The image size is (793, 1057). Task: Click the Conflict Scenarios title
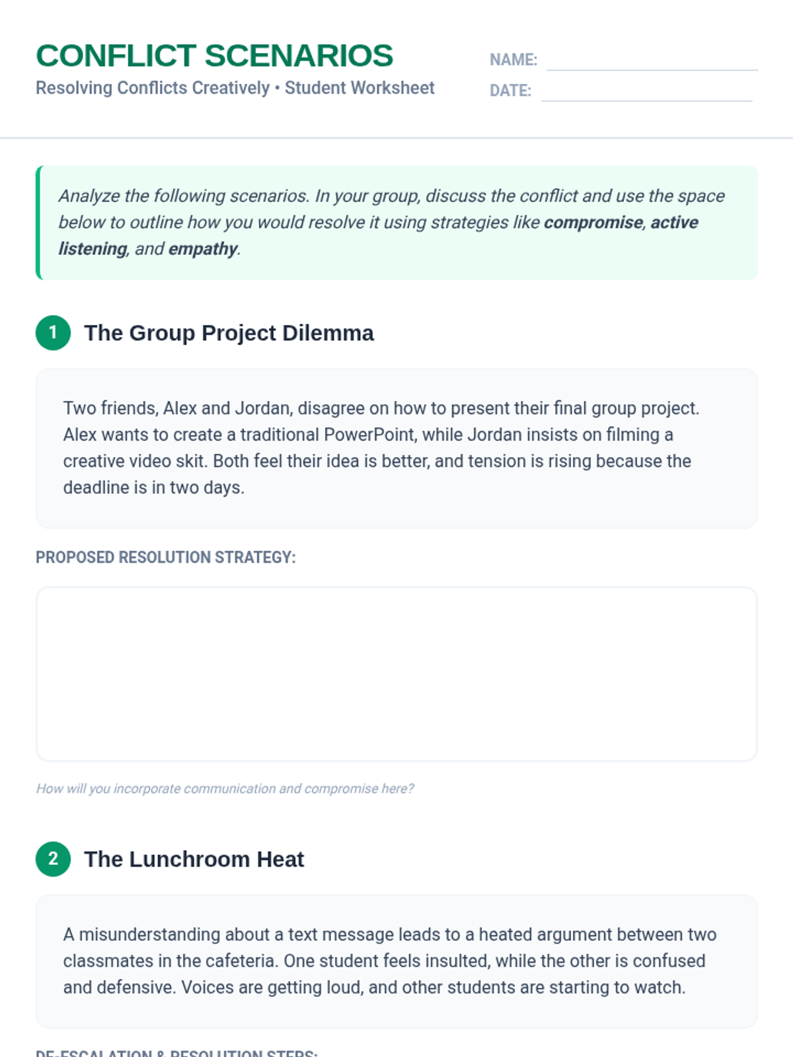214,55
